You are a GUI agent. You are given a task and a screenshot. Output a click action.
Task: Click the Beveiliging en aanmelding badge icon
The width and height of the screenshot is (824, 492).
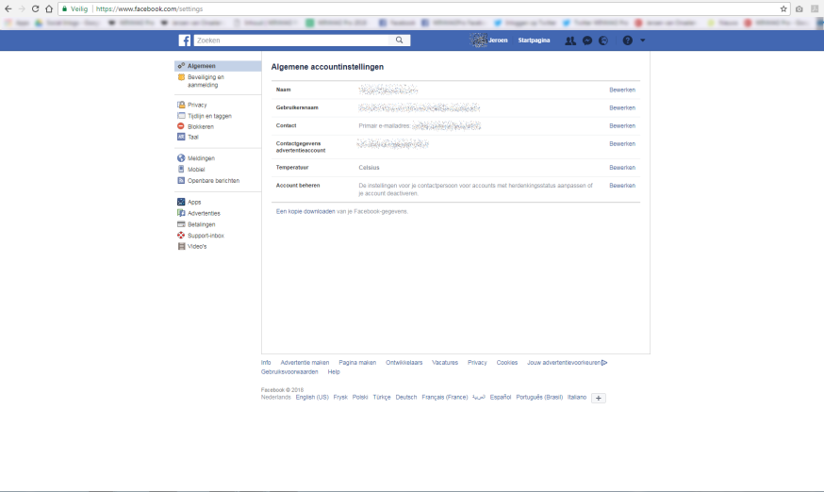click(x=181, y=77)
